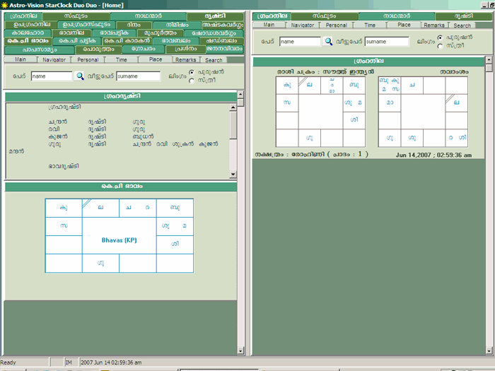Click scroll-up arrow of right pane scrollbar
The width and height of the screenshot is (495, 371).
[489, 59]
